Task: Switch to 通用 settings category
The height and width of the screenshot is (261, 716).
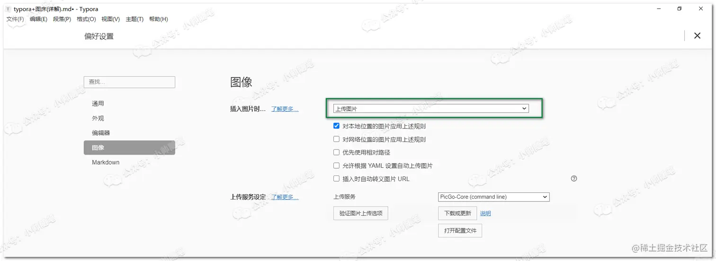Action: [x=129, y=104]
